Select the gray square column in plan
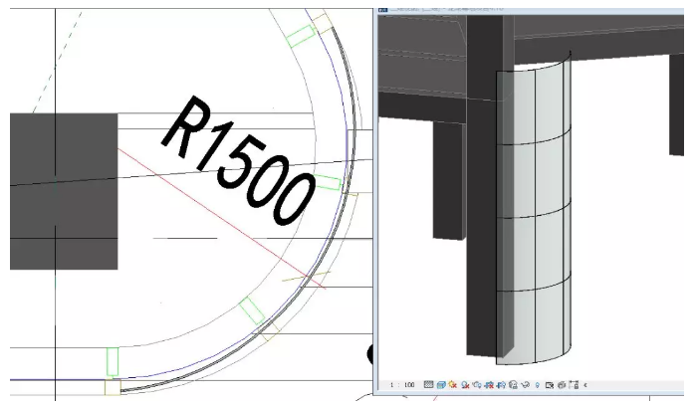Viewport: 695px width, 405px height. [x=64, y=191]
